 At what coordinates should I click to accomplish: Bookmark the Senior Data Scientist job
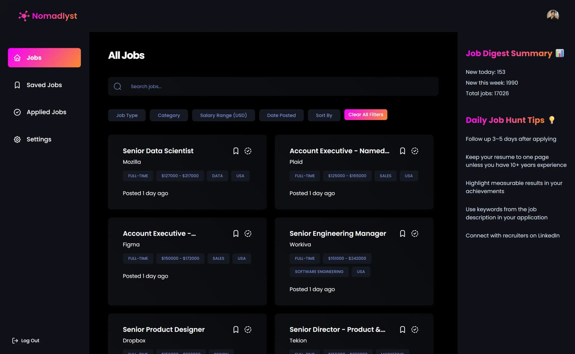(x=236, y=151)
